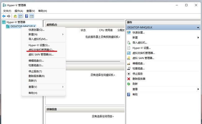This screenshot has width=202, height=124.
Task: Open the 帮助(H) menu in menu bar
Action: 43,11
